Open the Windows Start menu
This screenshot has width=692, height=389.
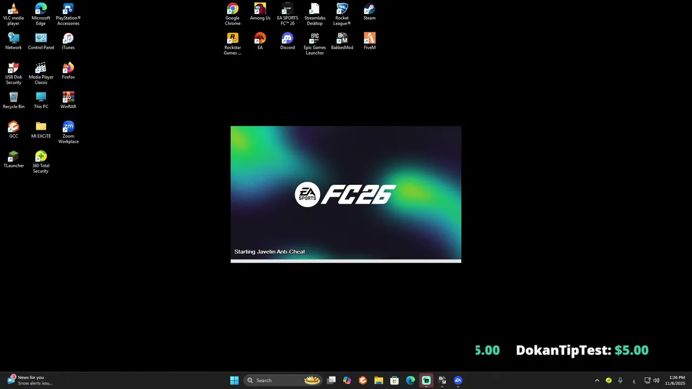tap(235, 380)
